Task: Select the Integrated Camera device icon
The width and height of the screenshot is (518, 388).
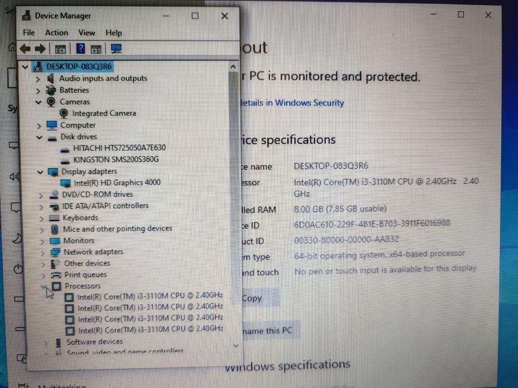Action: (64, 114)
